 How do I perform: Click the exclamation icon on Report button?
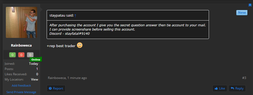tap(50, 88)
